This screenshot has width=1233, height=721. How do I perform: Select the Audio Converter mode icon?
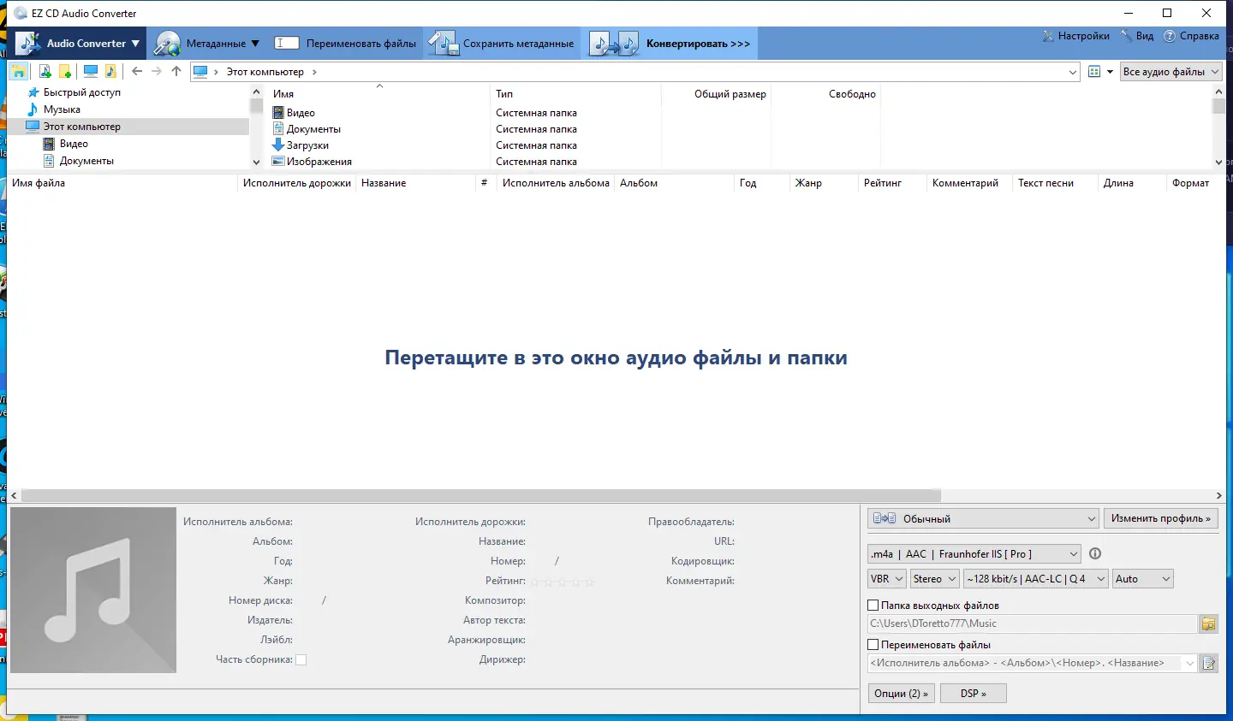pyautogui.click(x=27, y=42)
